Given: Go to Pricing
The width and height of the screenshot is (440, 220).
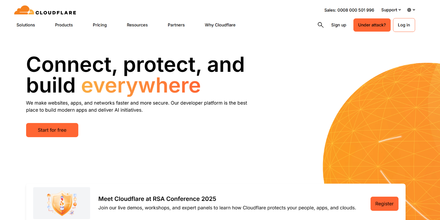Looking at the screenshot, I should pos(100,25).
